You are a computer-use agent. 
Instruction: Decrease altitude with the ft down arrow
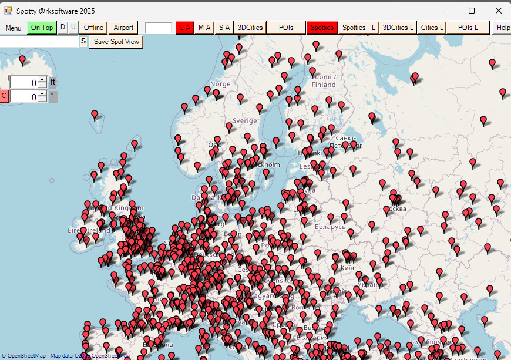(42, 86)
